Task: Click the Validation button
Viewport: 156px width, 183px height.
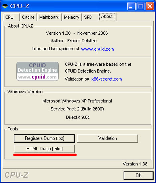Action: point(108,138)
